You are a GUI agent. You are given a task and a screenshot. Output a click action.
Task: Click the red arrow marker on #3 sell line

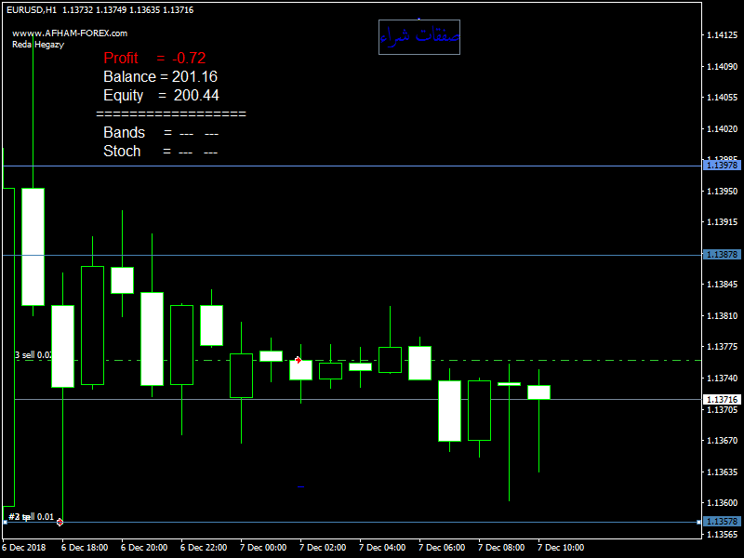click(x=298, y=359)
